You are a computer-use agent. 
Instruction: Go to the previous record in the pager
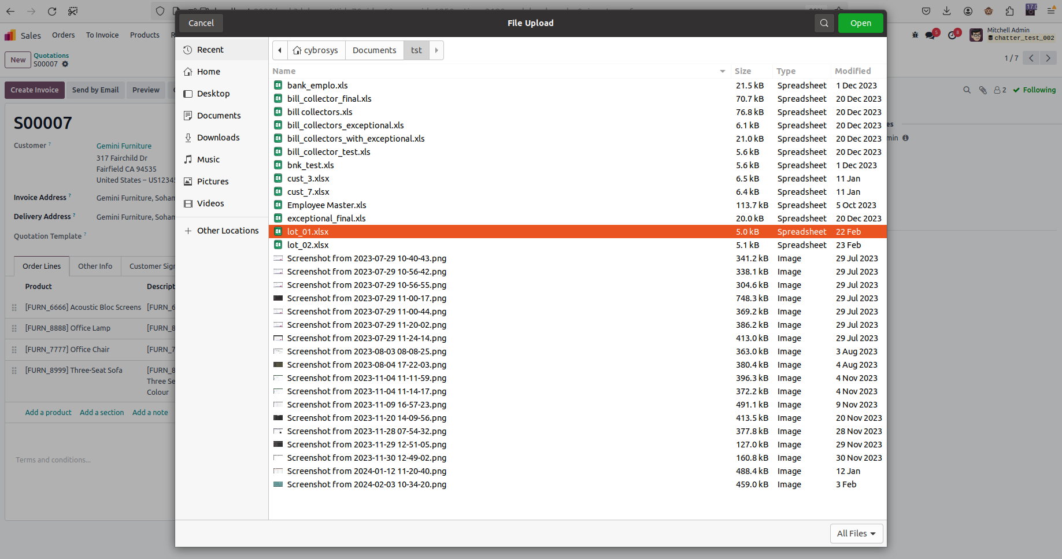pos(1031,58)
